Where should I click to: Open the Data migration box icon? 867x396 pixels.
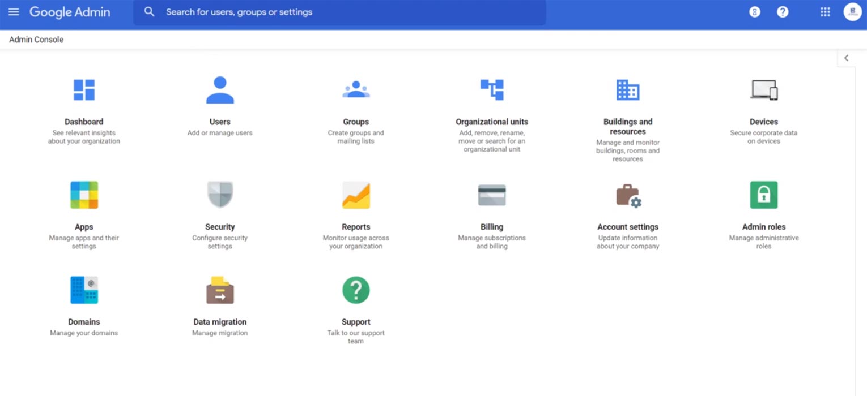click(220, 290)
